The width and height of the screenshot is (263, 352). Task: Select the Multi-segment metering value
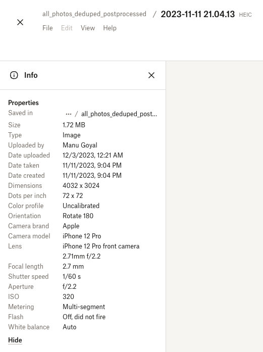point(84,307)
